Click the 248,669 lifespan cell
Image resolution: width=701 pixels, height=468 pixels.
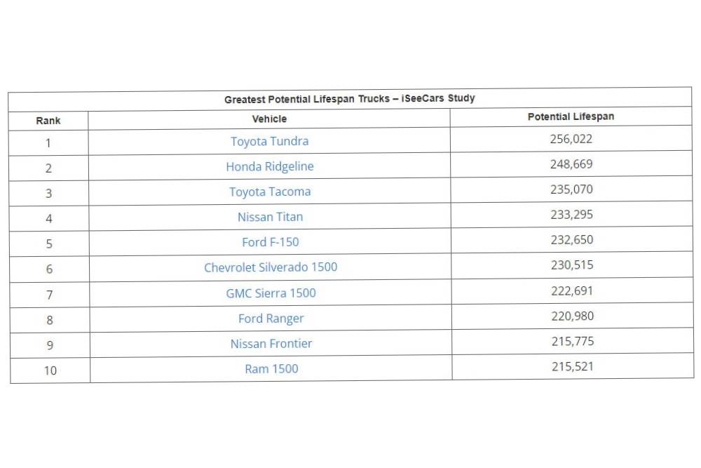tap(571, 164)
